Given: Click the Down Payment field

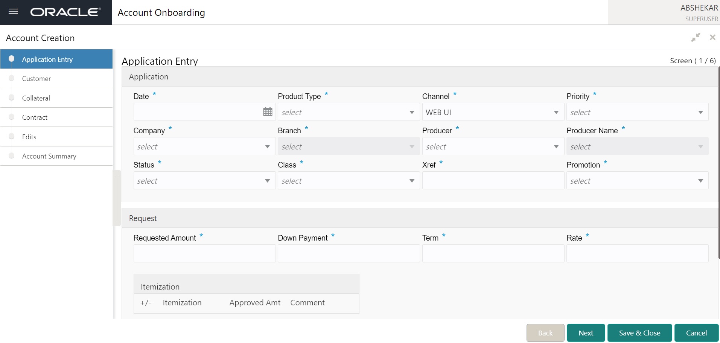Looking at the screenshot, I should [x=349, y=253].
